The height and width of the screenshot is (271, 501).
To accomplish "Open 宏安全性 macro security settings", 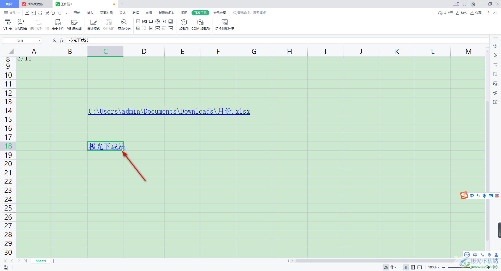I will [x=58, y=25].
